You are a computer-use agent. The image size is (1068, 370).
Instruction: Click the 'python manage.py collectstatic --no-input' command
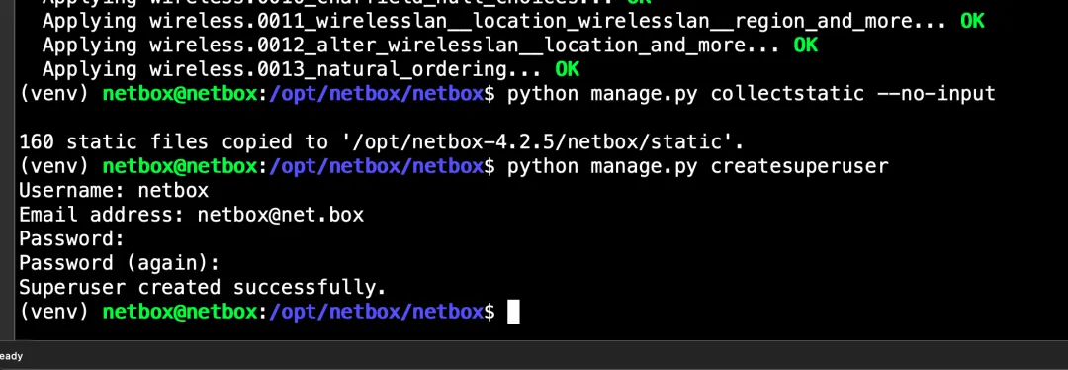pos(751,93)
